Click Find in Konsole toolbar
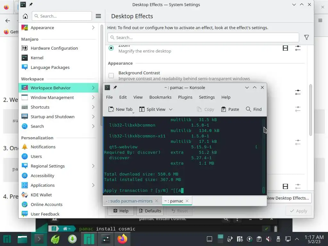 254,109
